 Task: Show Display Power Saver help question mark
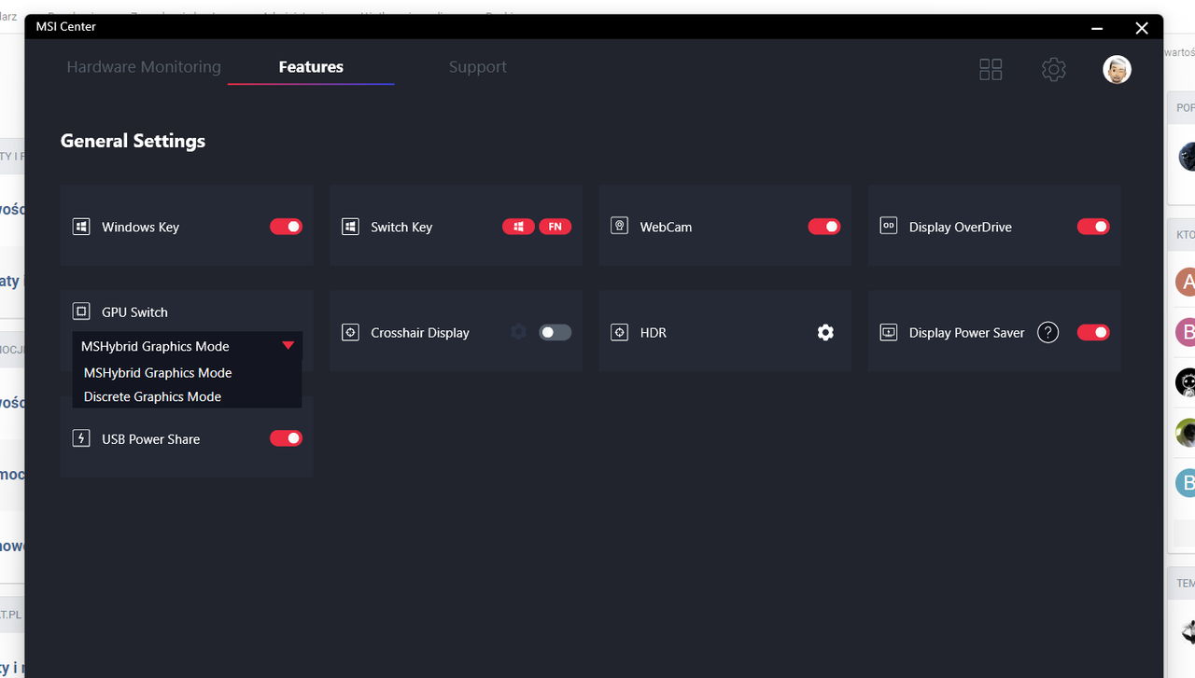coord(1048,332)
